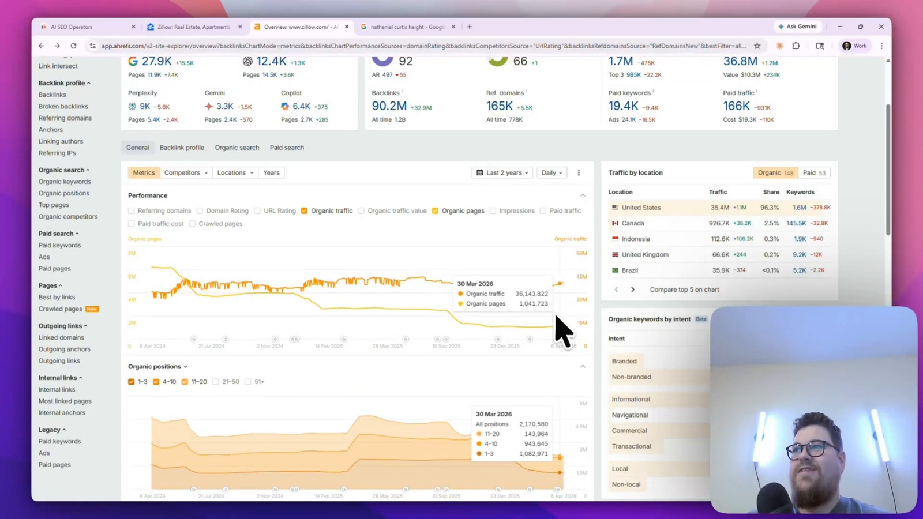Uncheck the Organic traffic metric

pyautogui.click(x=304, y=211)
